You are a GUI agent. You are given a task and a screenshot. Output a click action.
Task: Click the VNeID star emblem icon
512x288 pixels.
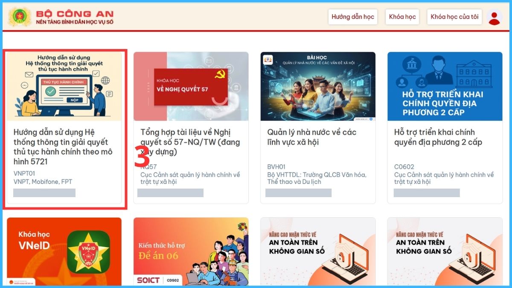tap(89, 252)
